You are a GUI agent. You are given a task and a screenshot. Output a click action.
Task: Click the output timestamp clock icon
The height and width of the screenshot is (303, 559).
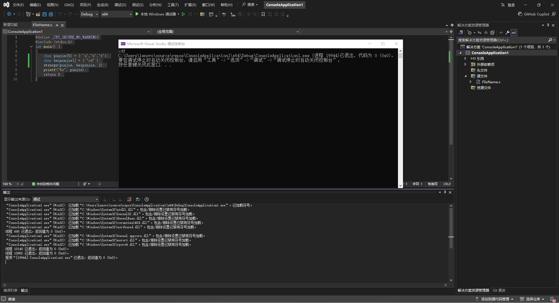pos(147,199)
